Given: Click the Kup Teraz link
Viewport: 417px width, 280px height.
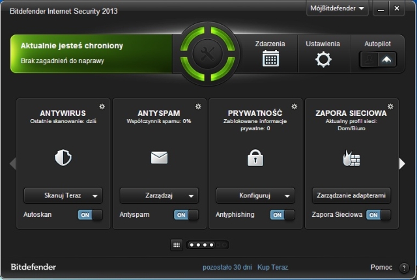Looking at the screenshot, I should [x=272, y=267].
